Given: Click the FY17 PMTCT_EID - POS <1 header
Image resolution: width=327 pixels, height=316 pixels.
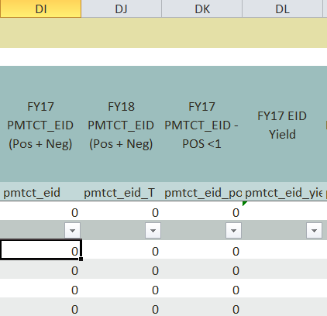Looking at the screenshot, I should point(201,124).
